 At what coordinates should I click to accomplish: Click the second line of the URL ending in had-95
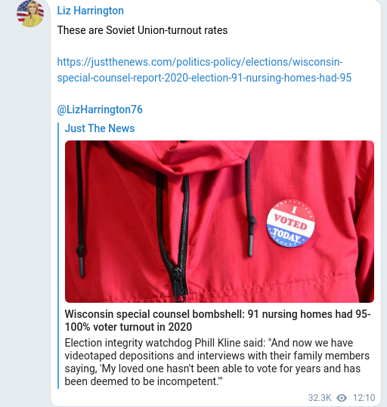click(204, 78)
